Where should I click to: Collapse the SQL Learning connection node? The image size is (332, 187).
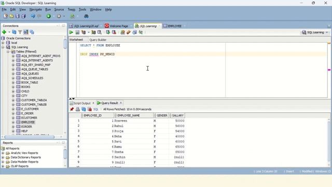coord(3,47)
